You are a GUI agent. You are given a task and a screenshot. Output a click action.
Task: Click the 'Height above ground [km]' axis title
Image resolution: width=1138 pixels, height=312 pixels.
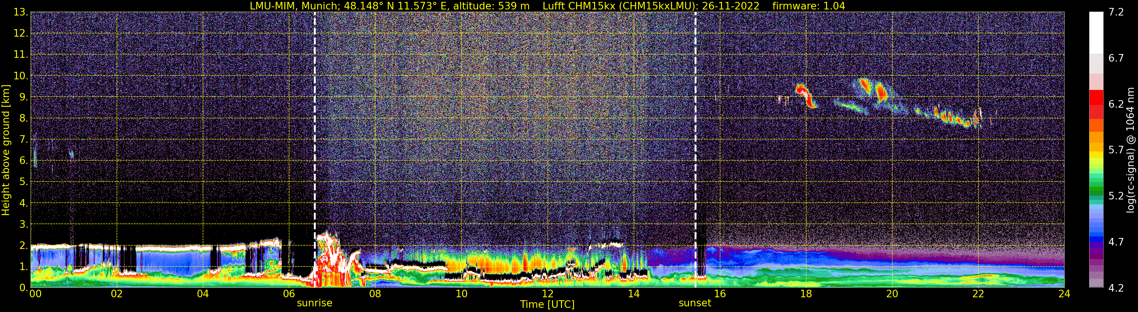(x=6, y=150)
